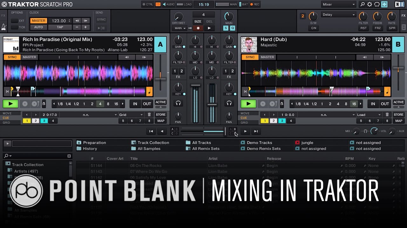Screen dimensions: 407x228
Task: Open loop recorder MAIN source dropdown
Action: click(x=180, y=28)
